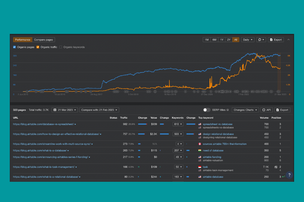The image size is (304, 202).
Task: Open the Daily interval dropdown
Action: [247, 40]
